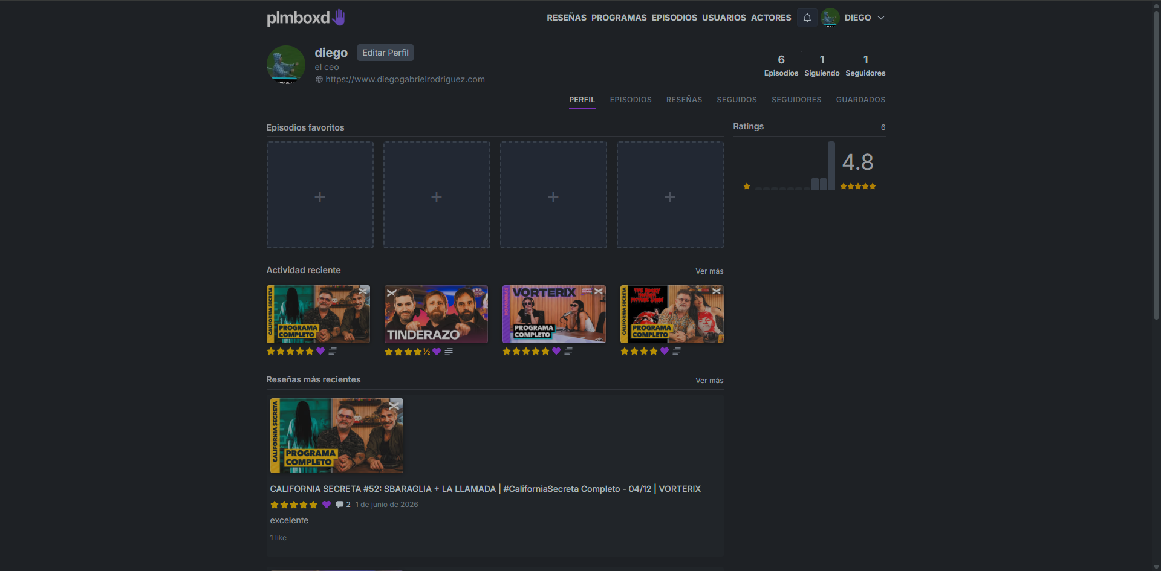The height and width of the screenshot is (571, 1161).
Task: Click the five stars below the 4.8 average
Action: [x=858, y=186]
